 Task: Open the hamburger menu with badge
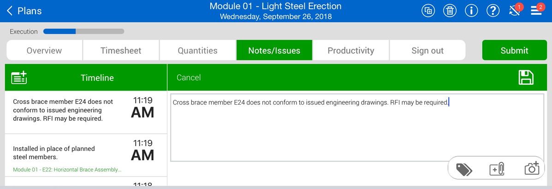(536, 11)
